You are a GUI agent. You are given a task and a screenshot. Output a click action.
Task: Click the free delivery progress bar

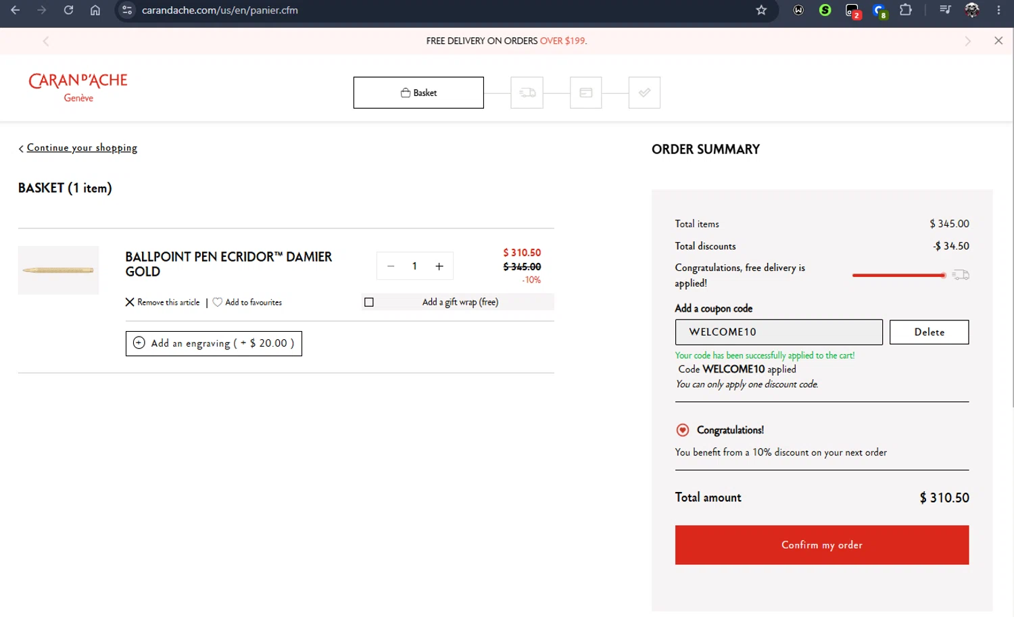point(899,275)
